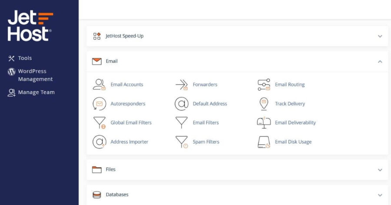Go to Default Address link
Viewport: 391px width, 205px height.
pos(210,104)
